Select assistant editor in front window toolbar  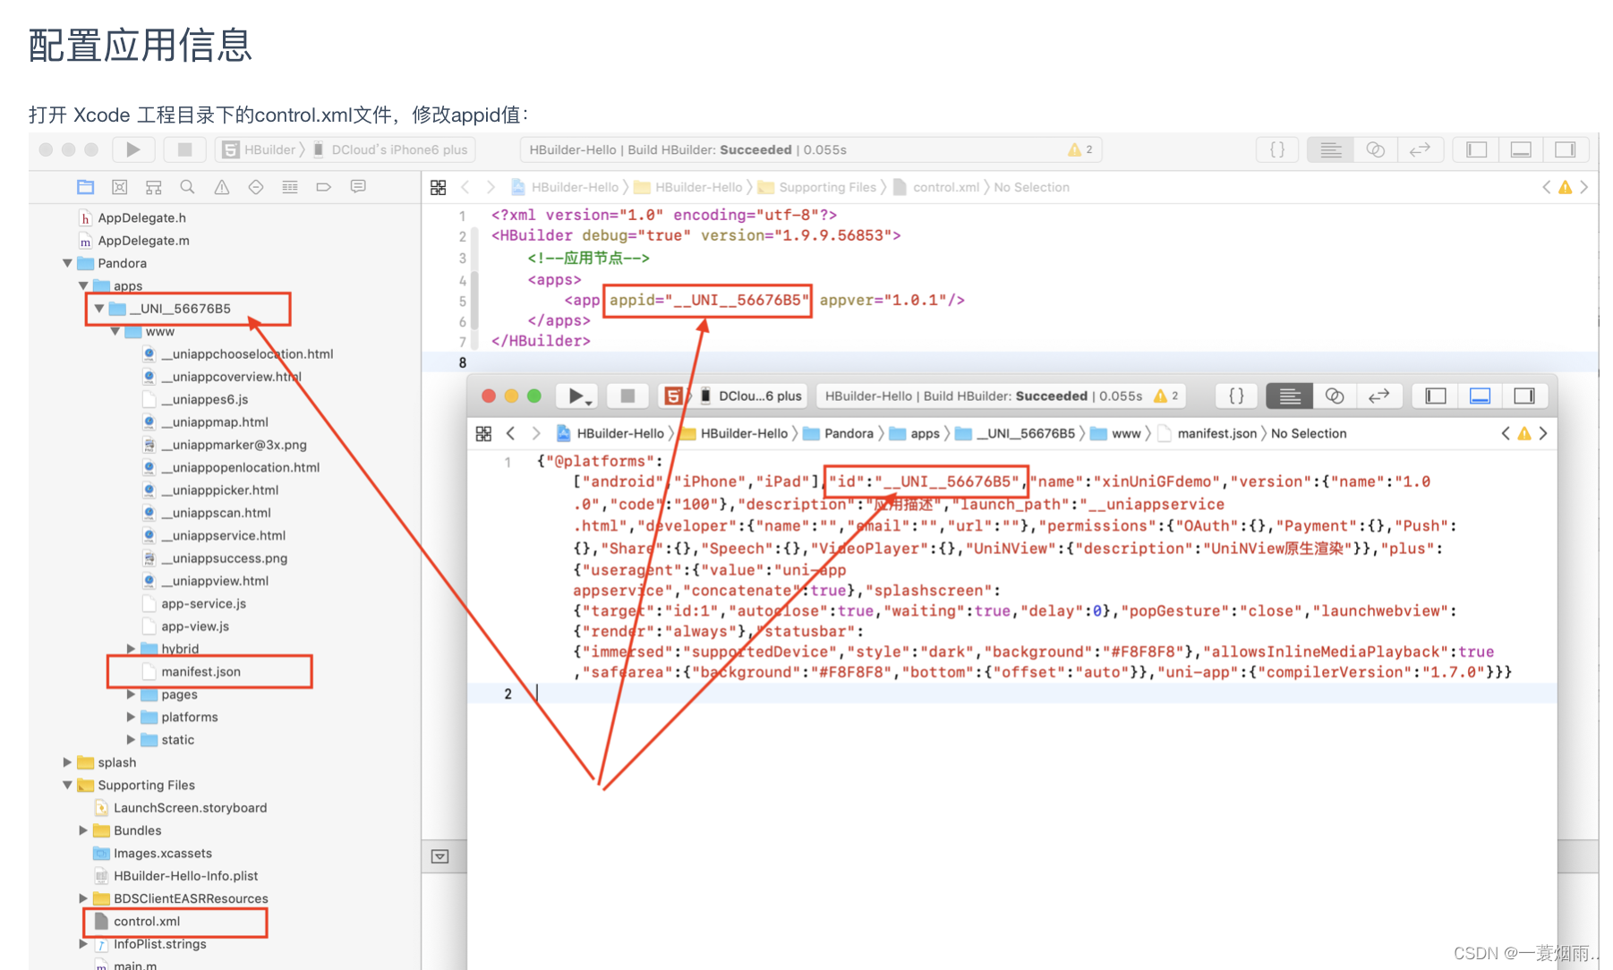1335,396
